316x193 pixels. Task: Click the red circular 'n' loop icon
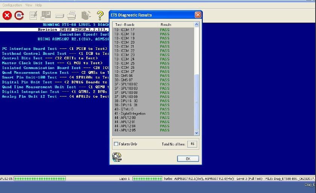click(x=19, y=15)
